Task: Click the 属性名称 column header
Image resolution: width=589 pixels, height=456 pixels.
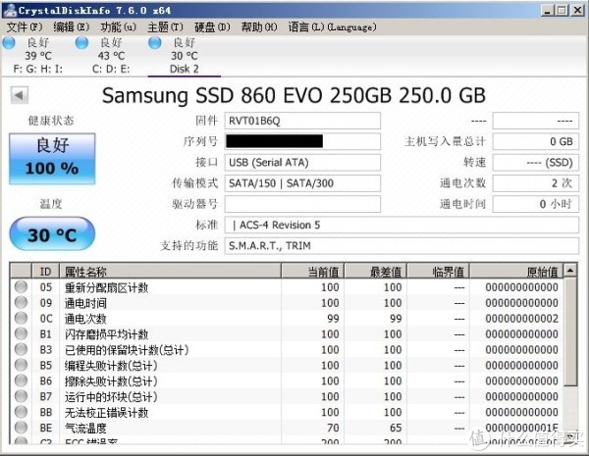Action: click(170, 271)
